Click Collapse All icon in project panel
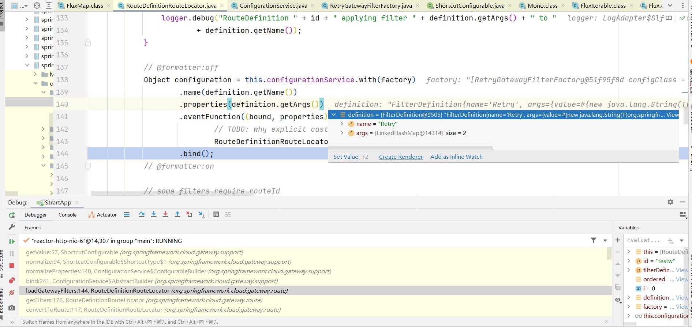Screen dimensions: 692x327 (x=48, y=5)
